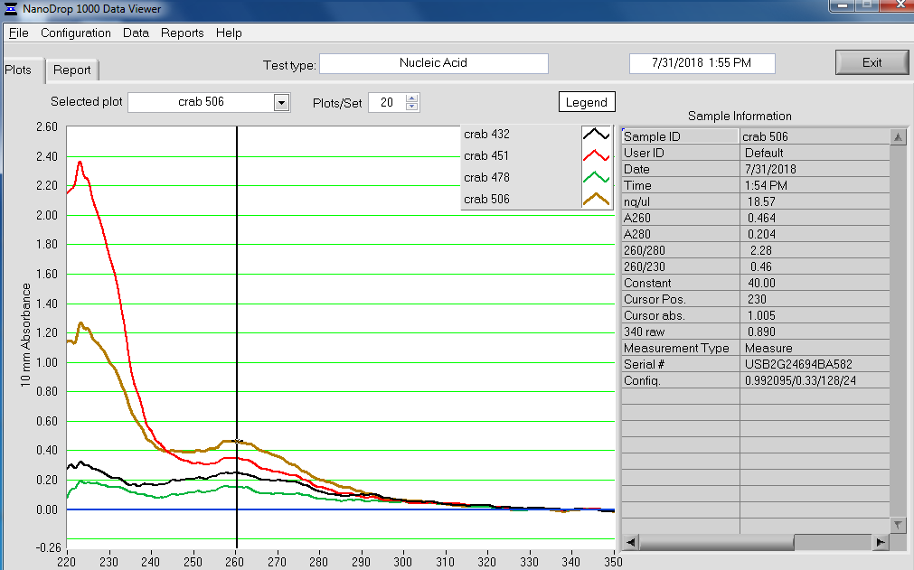Open the Selected plot dropdown arrow

(x=281, y=103)
